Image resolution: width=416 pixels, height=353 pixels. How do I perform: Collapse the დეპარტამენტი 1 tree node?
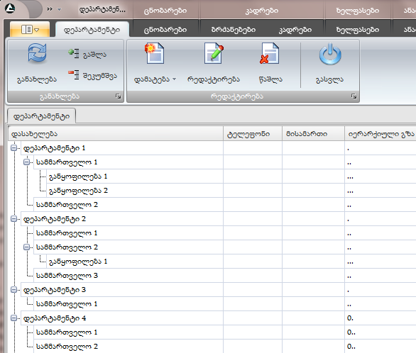(x=13, y=147)
